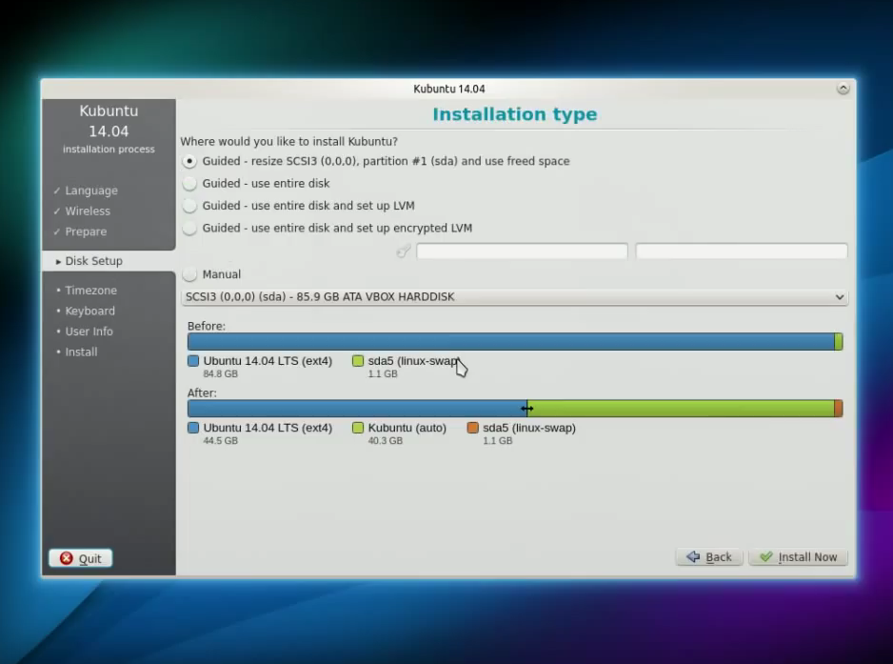This screenshot has height=664, width=893.
Task: Select the Language step in sidebar
Action: pyautogui.click(x=91, y=191)
